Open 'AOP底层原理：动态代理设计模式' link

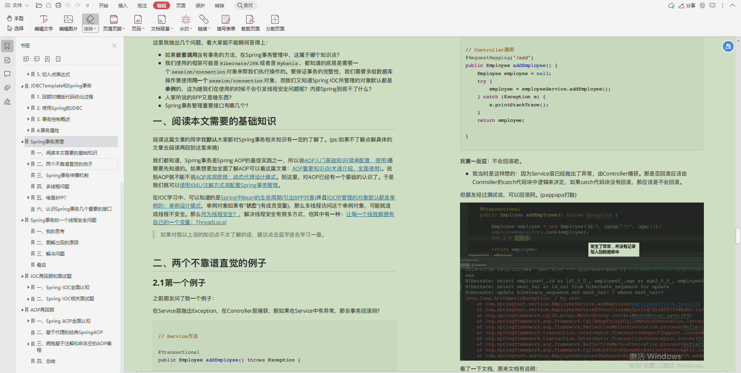(236, 177)
